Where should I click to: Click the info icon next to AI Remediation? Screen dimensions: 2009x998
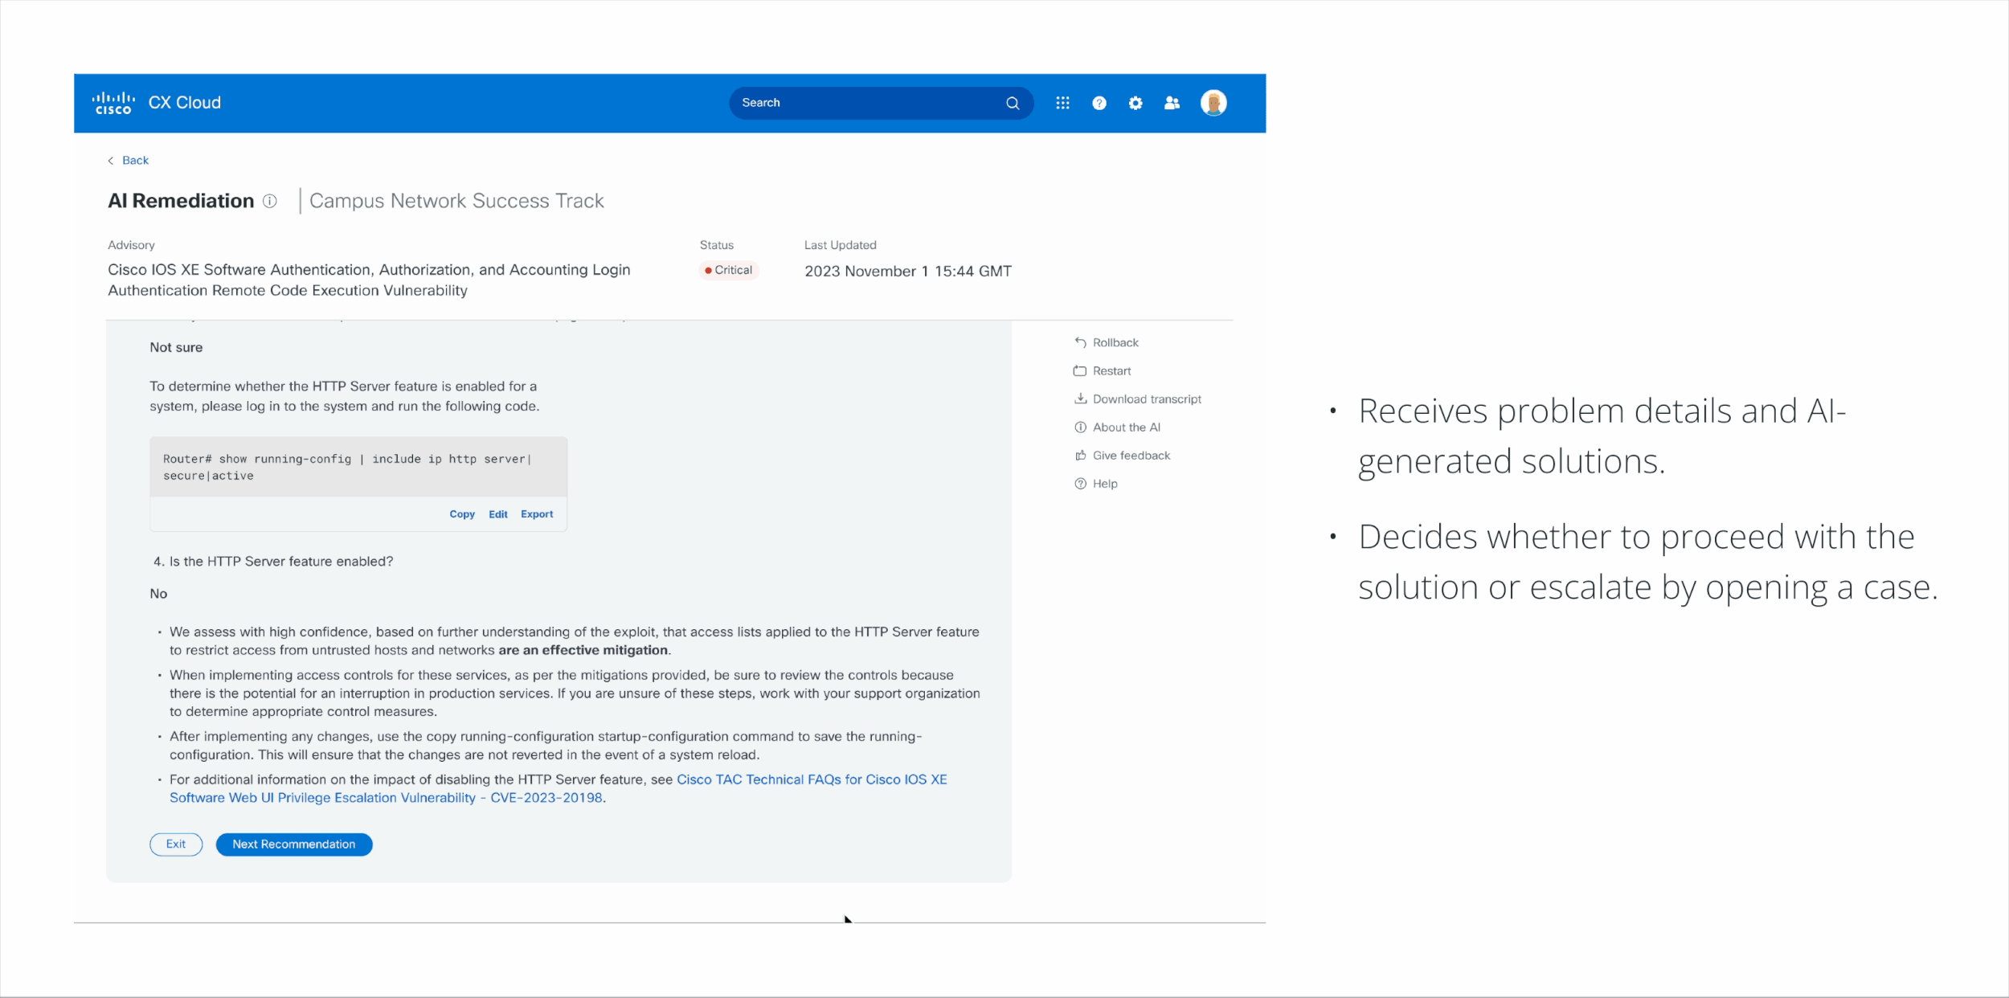270,201
